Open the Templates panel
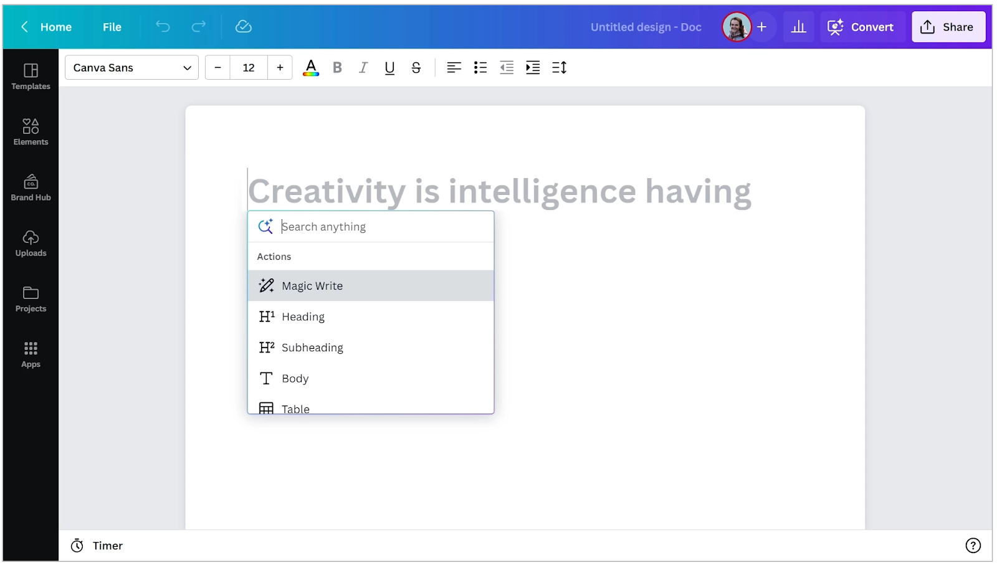 point(30,76)
